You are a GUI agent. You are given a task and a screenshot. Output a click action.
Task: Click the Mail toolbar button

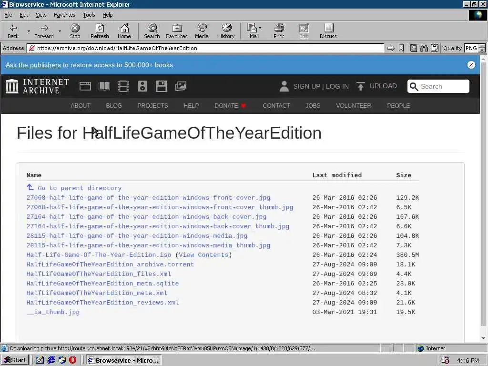pos(254,31)
